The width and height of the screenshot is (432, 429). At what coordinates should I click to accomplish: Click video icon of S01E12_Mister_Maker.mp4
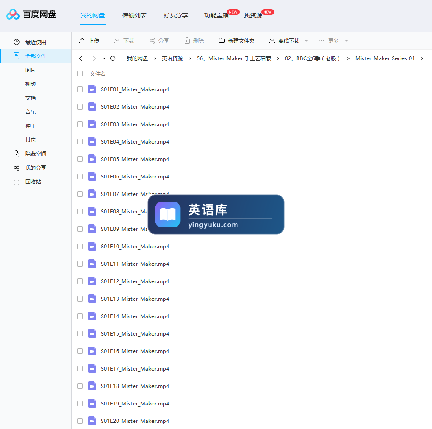point(92,281)
